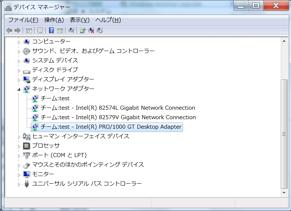Toggle the action pane toolbar icon

point(60,31)
